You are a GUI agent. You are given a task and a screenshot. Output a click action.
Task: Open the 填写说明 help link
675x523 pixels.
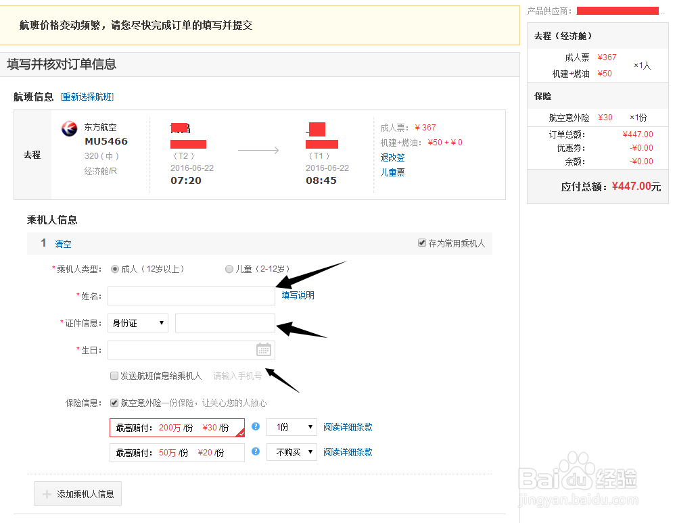click(296, 295)
